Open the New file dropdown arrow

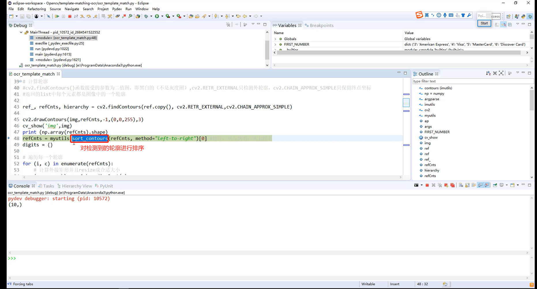pos(16,16)
